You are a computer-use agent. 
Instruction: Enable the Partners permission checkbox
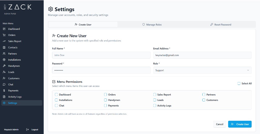[x=204, y=95]
